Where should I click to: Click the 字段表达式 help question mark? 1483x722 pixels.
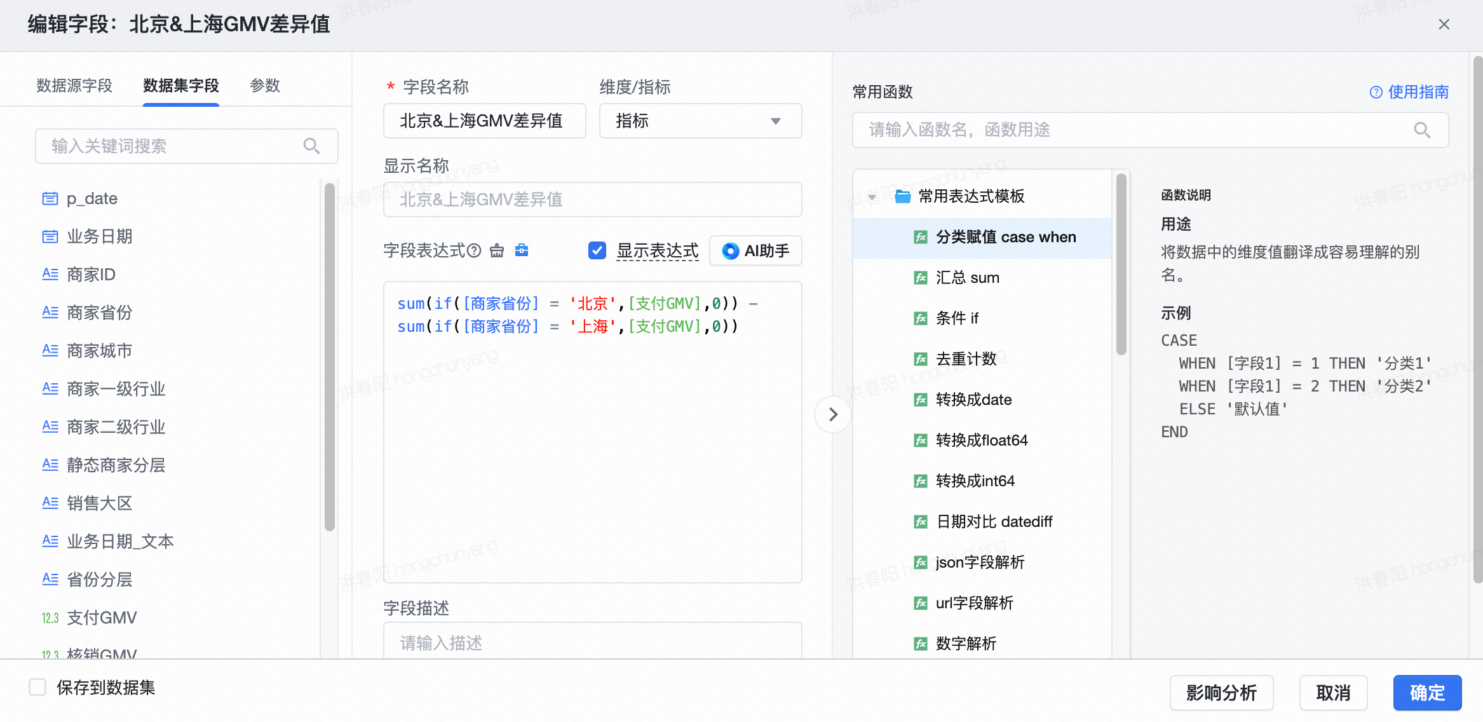click(x=474, y=250)
